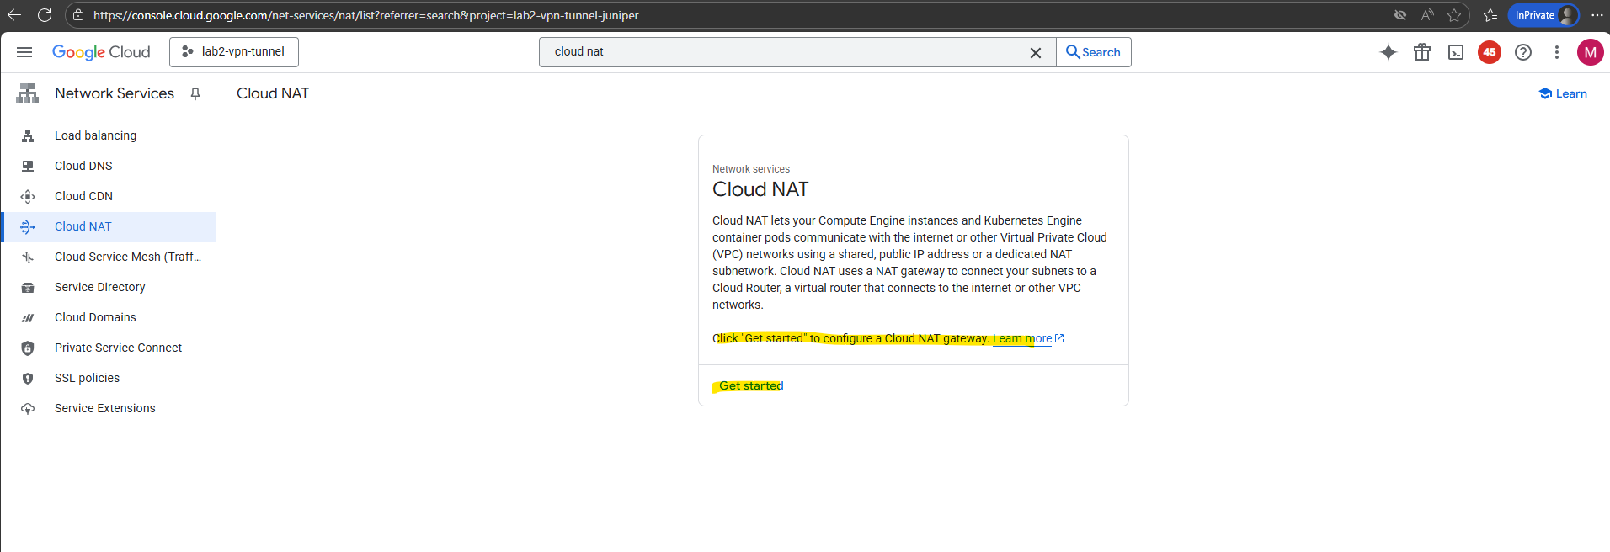Select Load balancing in sidebar

95,135
